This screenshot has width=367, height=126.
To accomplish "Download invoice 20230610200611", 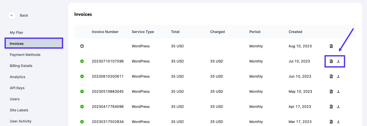I will click(x=338, y=76).
